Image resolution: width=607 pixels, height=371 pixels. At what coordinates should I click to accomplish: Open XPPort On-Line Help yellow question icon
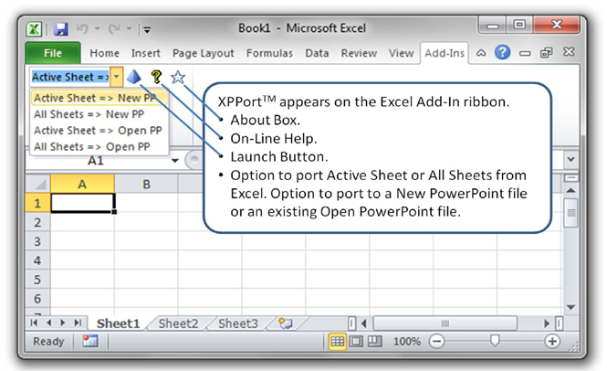pos(156,77)
